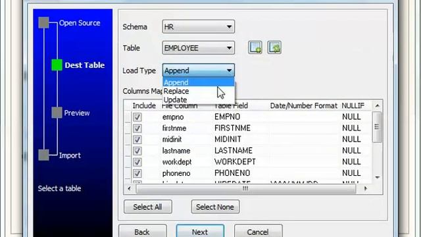Cancel the import wizard
Viewport: 421px width, 237px height.
pos(258,231)
